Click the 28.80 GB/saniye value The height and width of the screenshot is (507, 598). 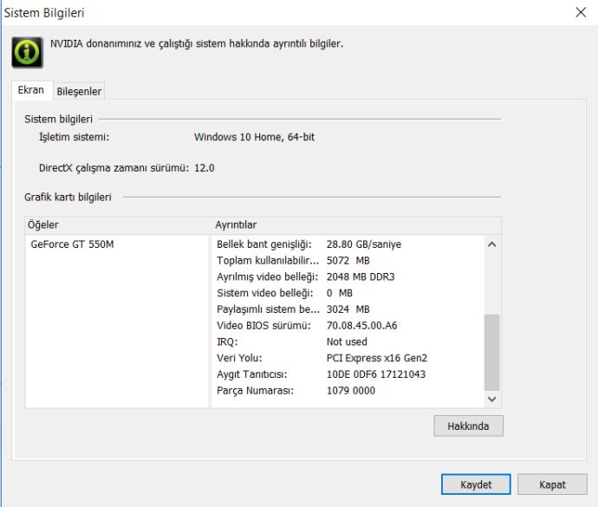point(364,244)
